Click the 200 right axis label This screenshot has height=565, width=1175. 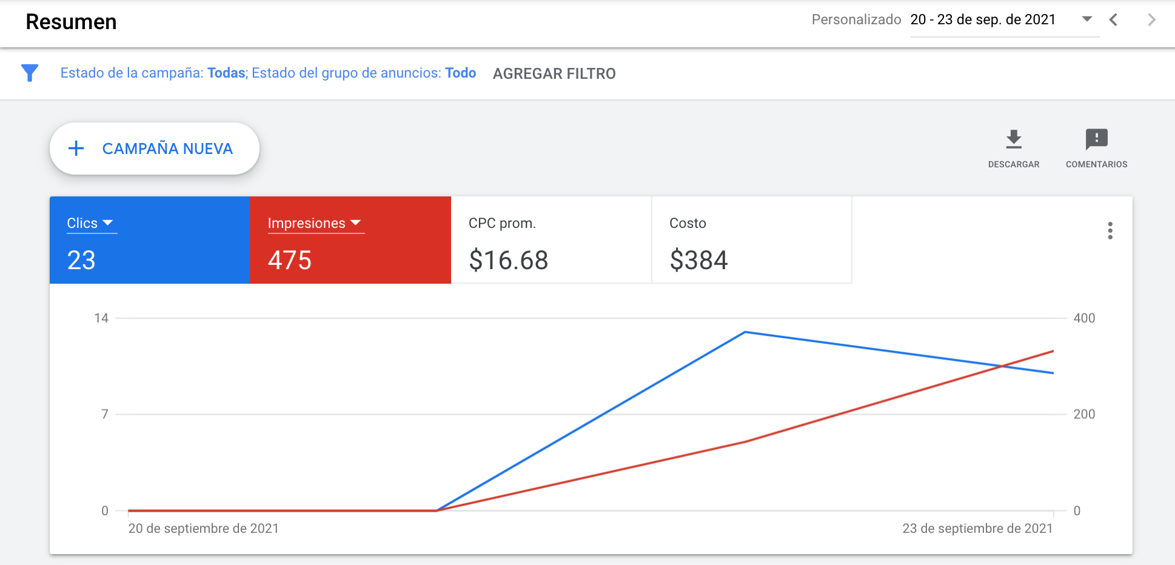1084,415
